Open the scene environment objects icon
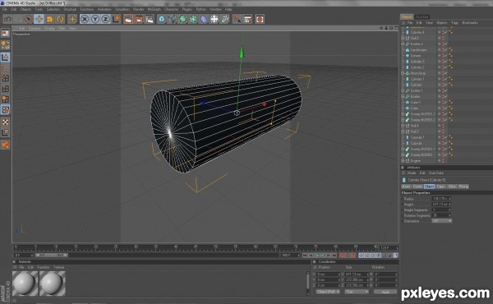Screen dimensions: 493x304 (214, 19)
